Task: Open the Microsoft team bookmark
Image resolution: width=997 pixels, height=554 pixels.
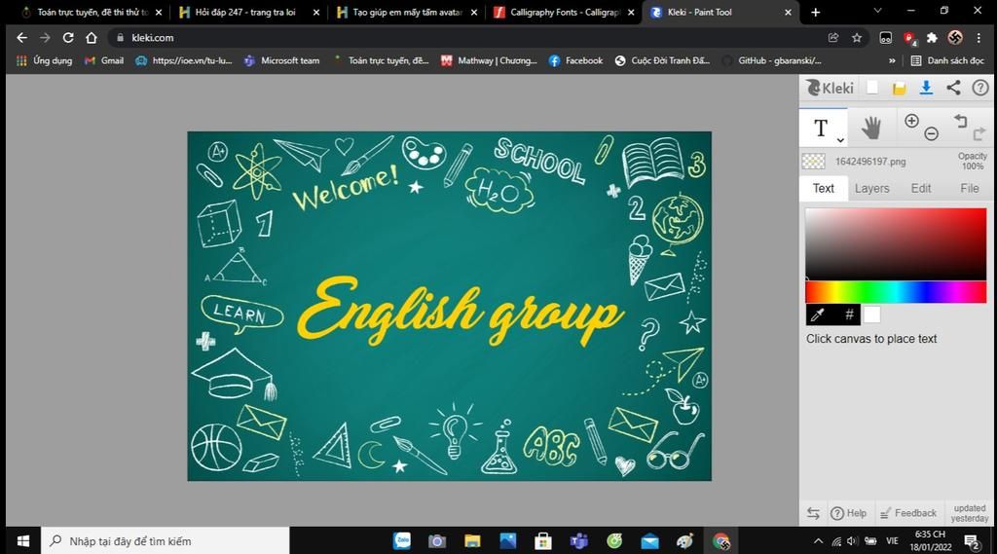Action: (281, 60)
